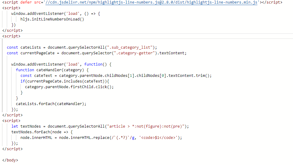Click 'function cateHandler(category)' definition

52,70
